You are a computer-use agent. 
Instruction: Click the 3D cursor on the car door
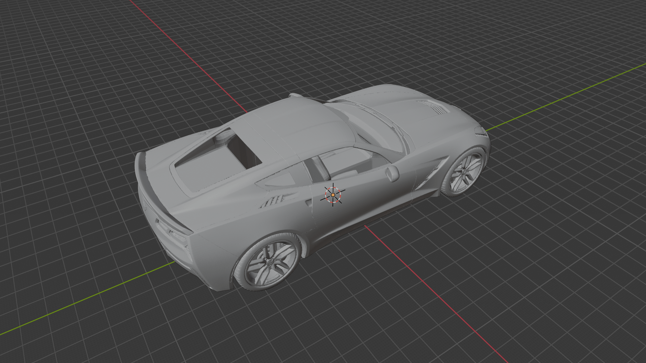(x=333, y=195)
